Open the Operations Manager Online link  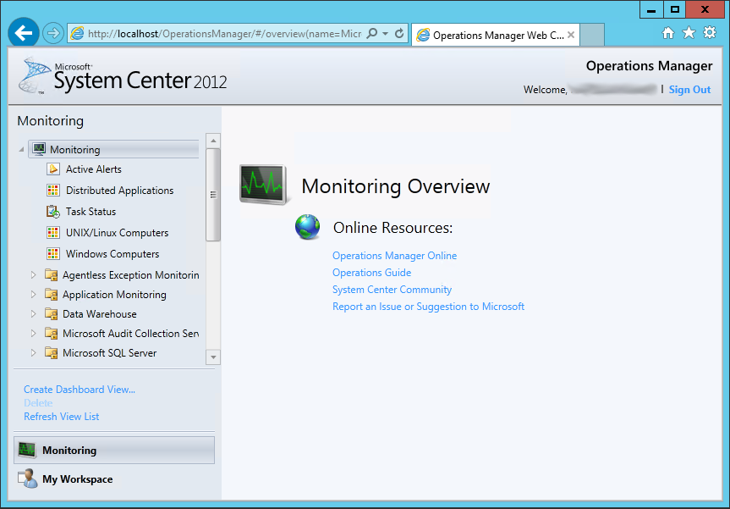pos(394,255)
